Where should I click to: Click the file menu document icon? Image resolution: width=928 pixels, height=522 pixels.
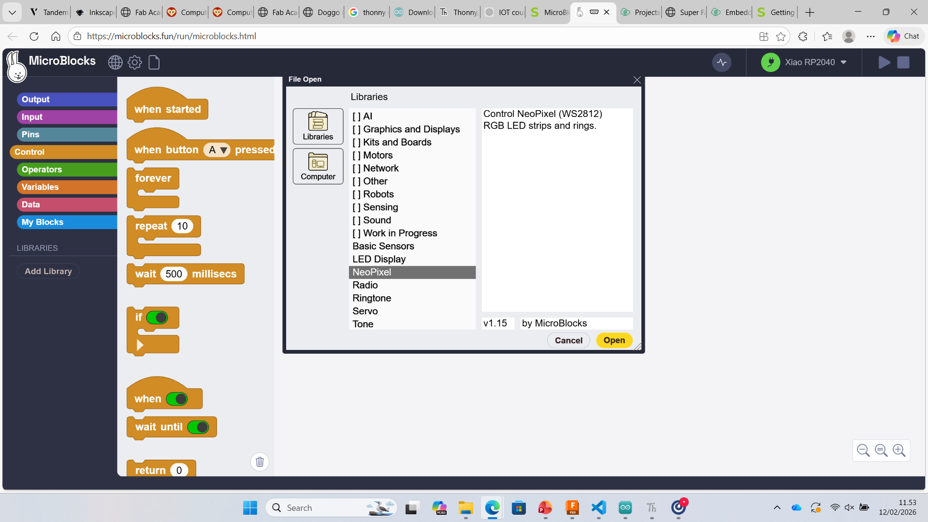point(154,62)
